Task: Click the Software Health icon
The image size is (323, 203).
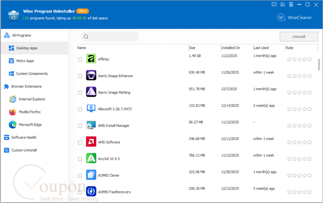Action: click(7, 138)
